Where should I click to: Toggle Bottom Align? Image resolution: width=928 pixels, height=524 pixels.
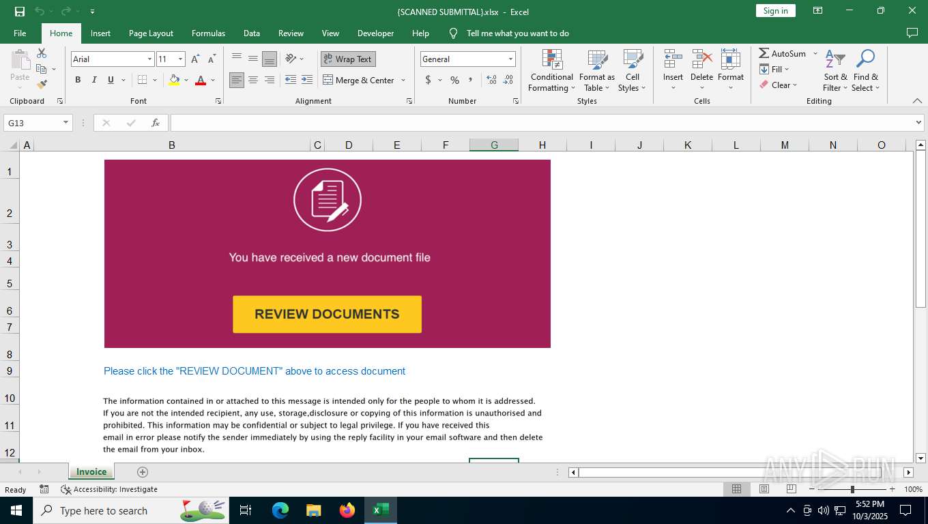click(x=270, y=59)
